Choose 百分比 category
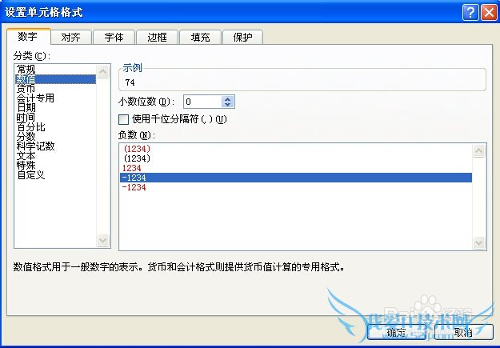500x348 pixels. (31, 127)
